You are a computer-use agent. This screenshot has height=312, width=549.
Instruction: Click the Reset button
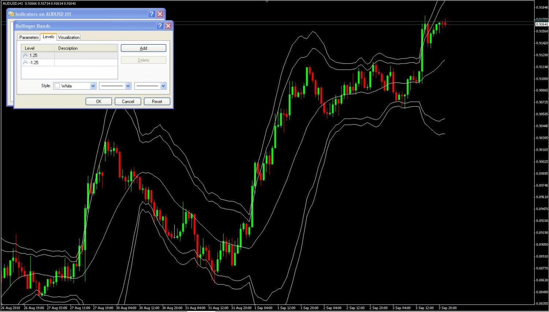tap(157, 101)
